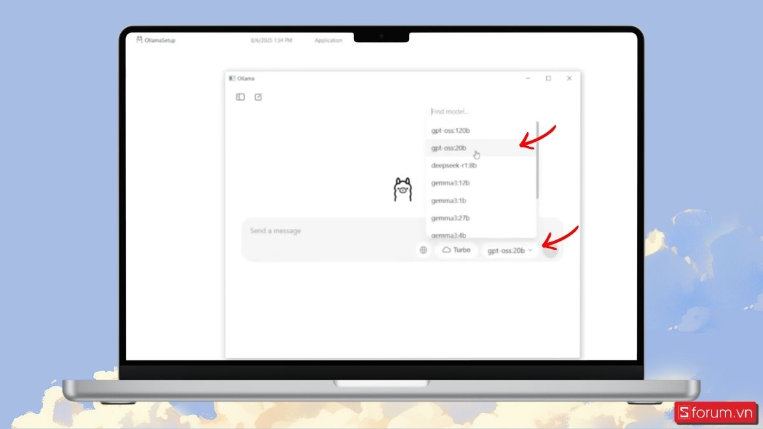Open the gpt-oss:20b model selector dropdown
763x429 pixels.
coord(510,250)
